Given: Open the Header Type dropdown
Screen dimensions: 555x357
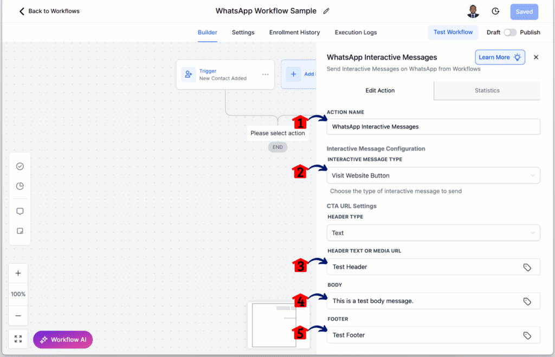Looking at the screenshot, I should (x=433, y=233).
